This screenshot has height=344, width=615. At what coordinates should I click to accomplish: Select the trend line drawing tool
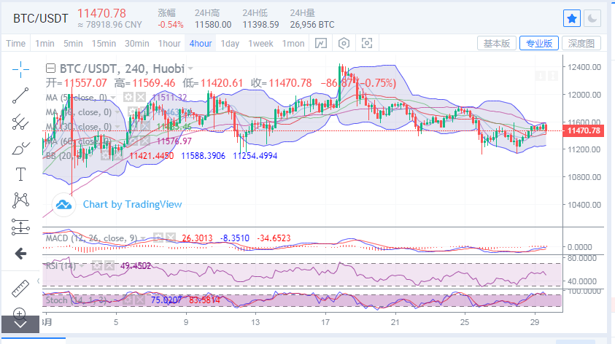click(20, 95)
